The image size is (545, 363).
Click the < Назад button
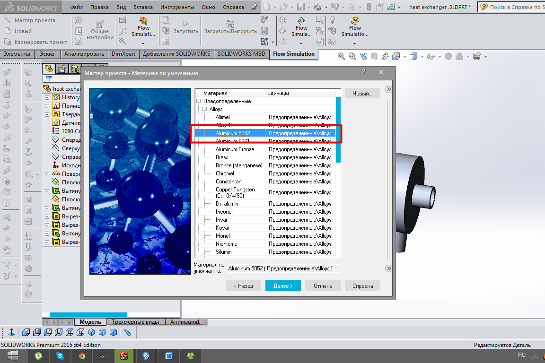243,285
